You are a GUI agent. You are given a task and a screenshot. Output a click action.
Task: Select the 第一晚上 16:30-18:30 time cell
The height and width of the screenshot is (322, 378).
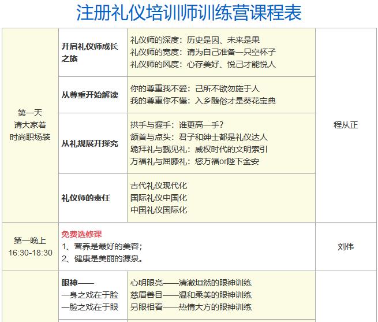pos(30,247)
